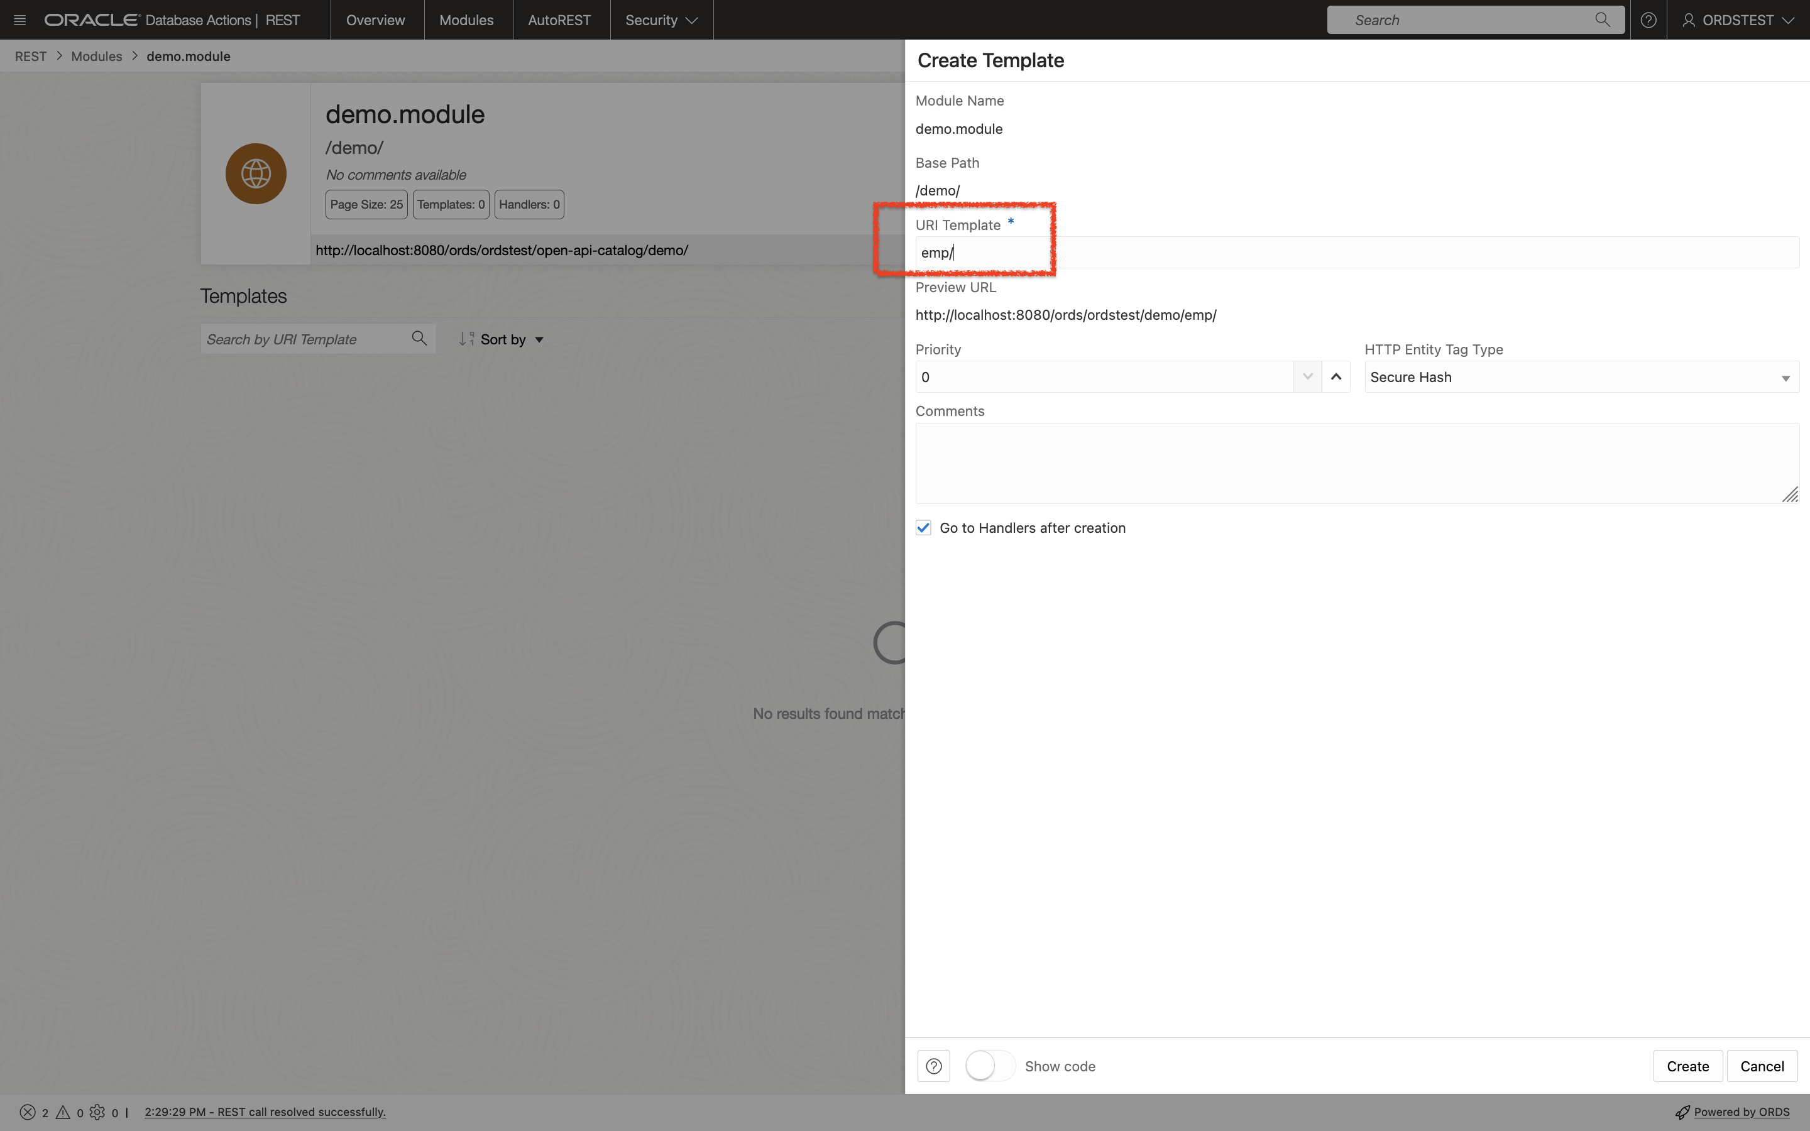Click the Cancel button to dismiss dialog
The height and width of the screenshot is (1131, 1810).
coord(1762,1066)
